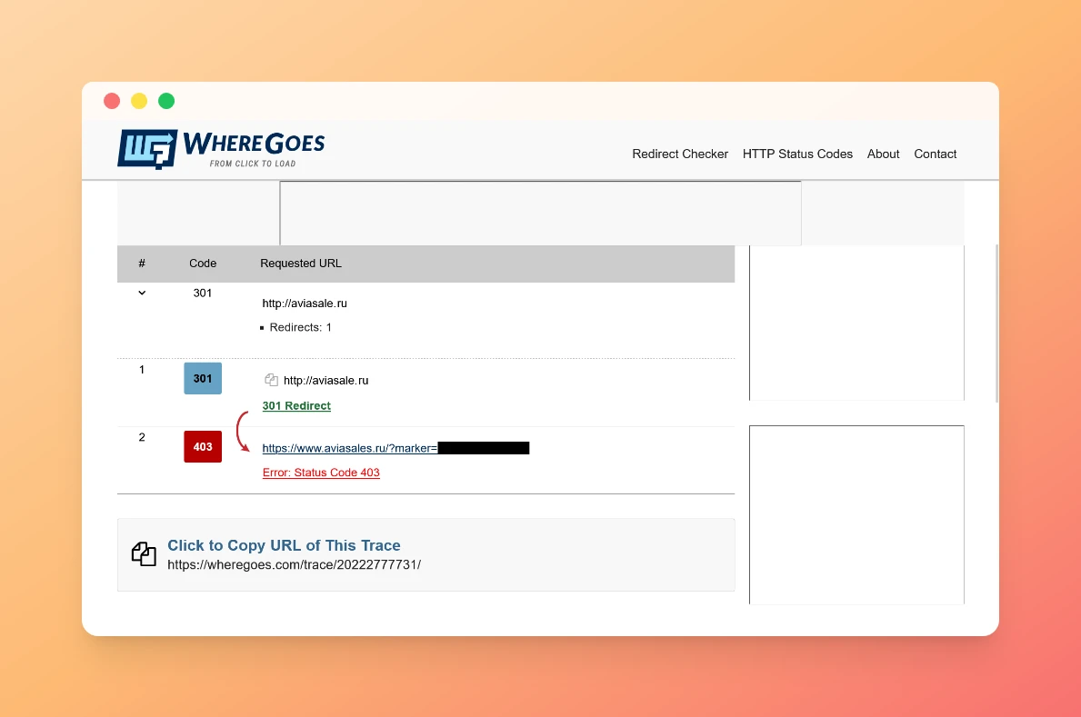Open HTTP Status Codes page

pos(797,154)
